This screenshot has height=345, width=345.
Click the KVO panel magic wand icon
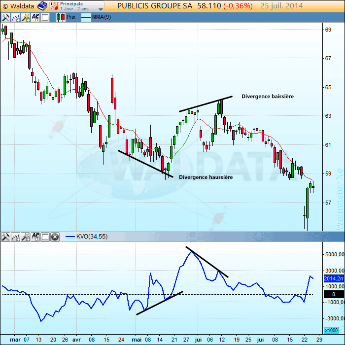pos(26,237)
